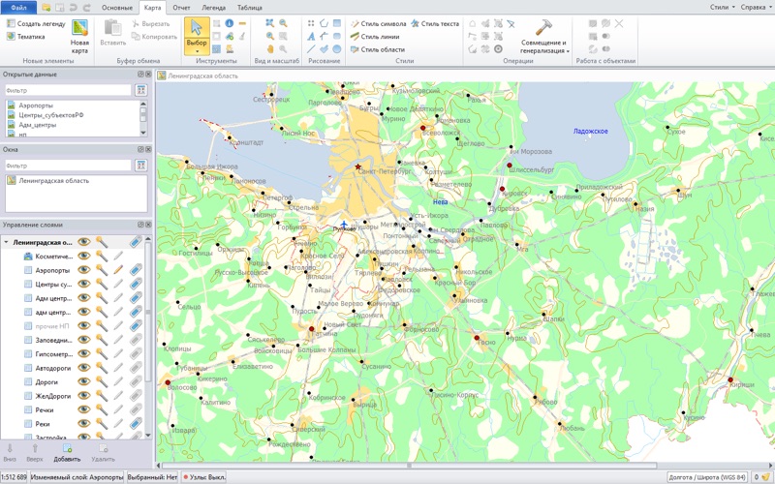Click the map horizontal scrollbar
The width and height of the screenshot is (775, 484).
pyautogui.click(x=409, y=466)
